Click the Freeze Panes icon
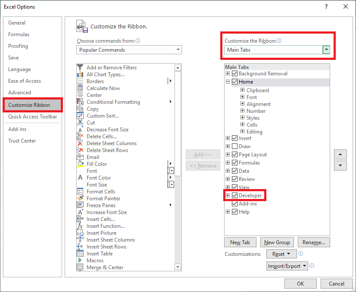Screen dimensions: 356x292 [x=80, y=205]
